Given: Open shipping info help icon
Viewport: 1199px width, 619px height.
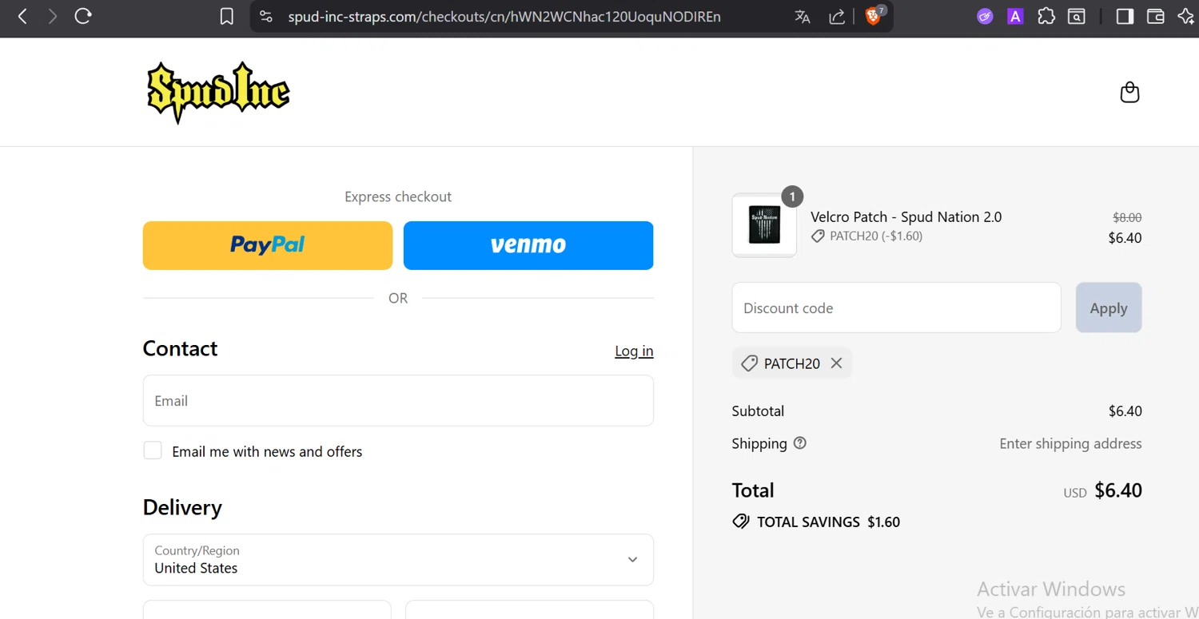Looking at the screenshot, I should (799, 443).
